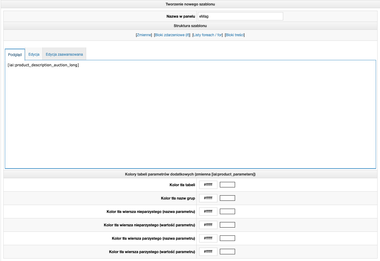Switch to the Podgląd tab
Screen dimensions: 380x261
coord(15,54)
